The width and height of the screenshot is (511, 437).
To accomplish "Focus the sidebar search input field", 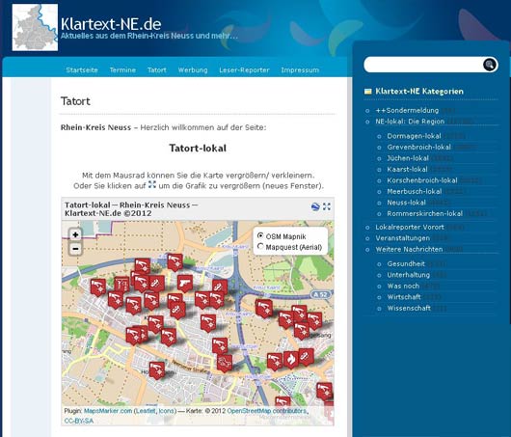I will 423,65.
